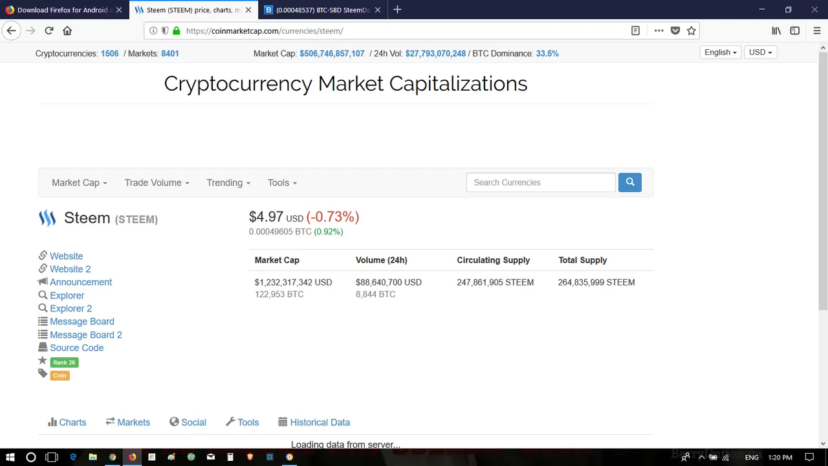828x466 pixels.
Task: Click the blue search magnifier button
Action: (630, 183)
